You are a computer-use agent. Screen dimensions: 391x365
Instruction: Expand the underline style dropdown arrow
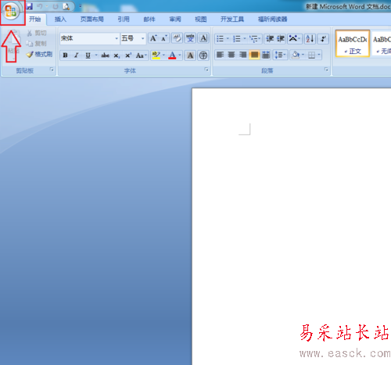[96, 55]
